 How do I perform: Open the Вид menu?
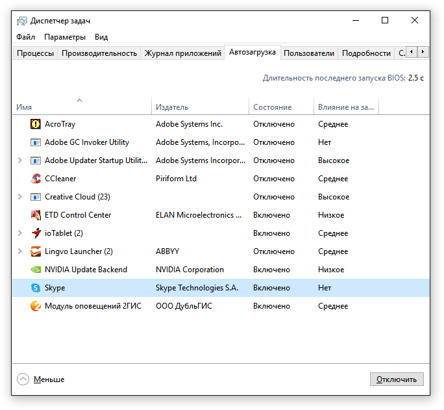click(101, 37)
